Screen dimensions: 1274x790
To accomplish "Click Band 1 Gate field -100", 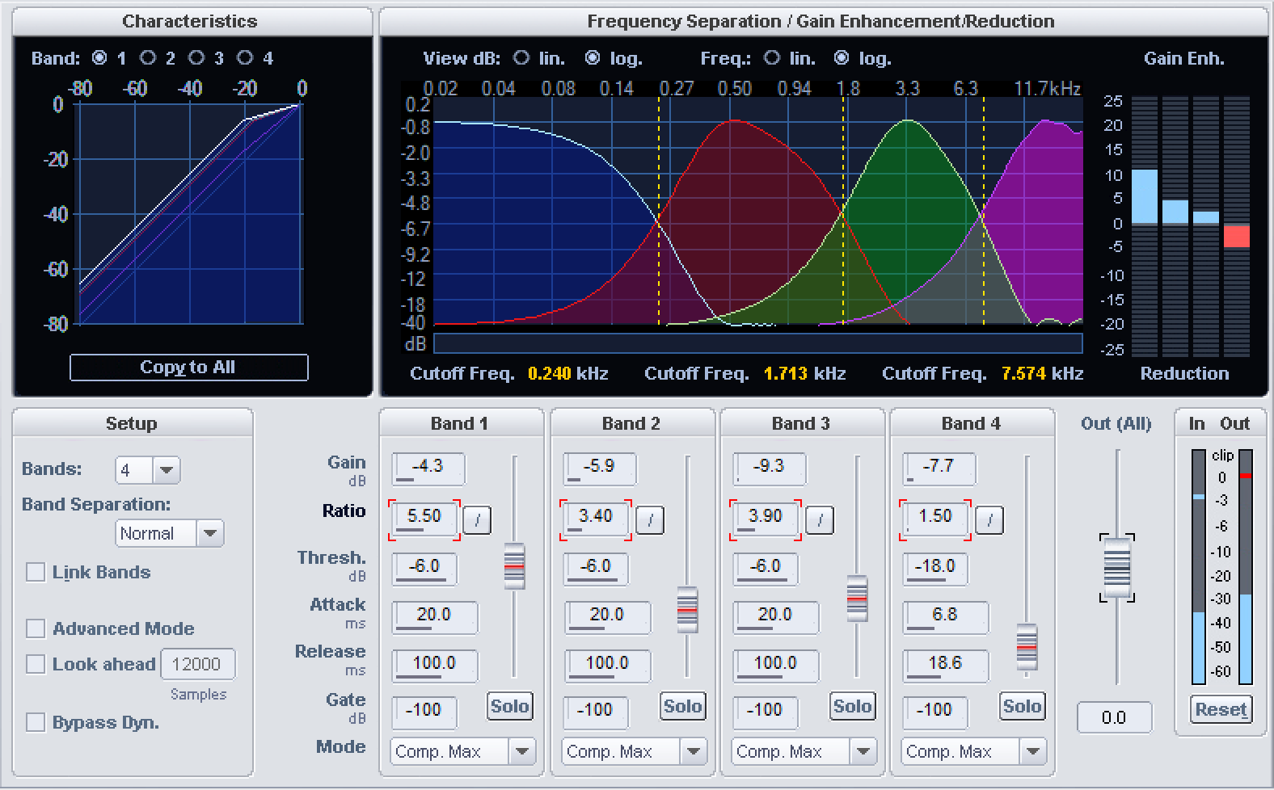I will point(424,712).
